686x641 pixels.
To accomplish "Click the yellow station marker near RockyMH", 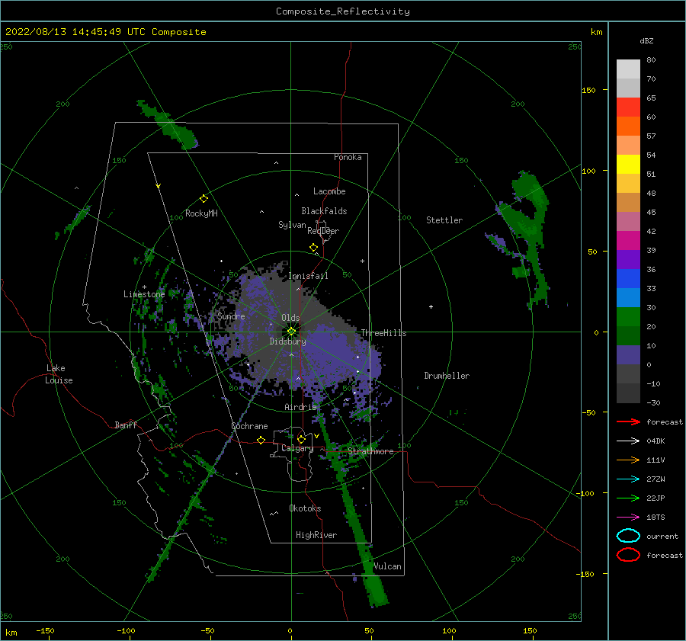I will (204, 199).
